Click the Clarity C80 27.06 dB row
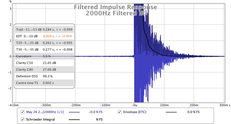 (44, 70)
